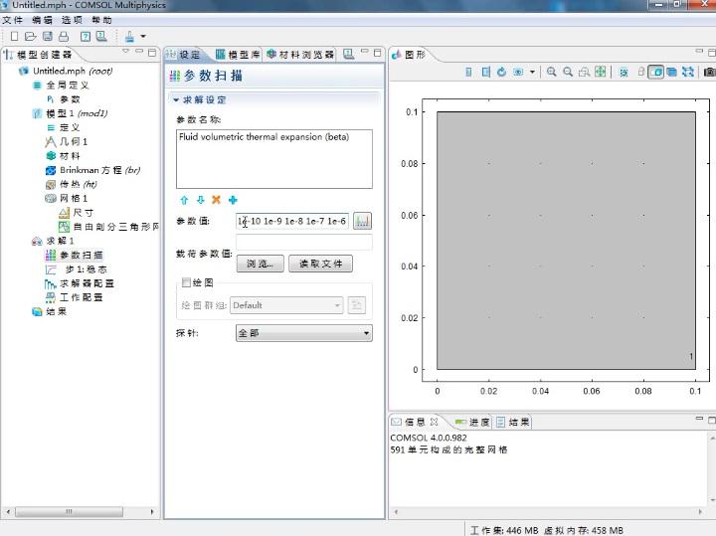Image resolution: width=716 pixels, height=536 pixels.
Task: Select Fluid volumetric thermal expansion (beta) in the list
Action: (x=264, y=137)
